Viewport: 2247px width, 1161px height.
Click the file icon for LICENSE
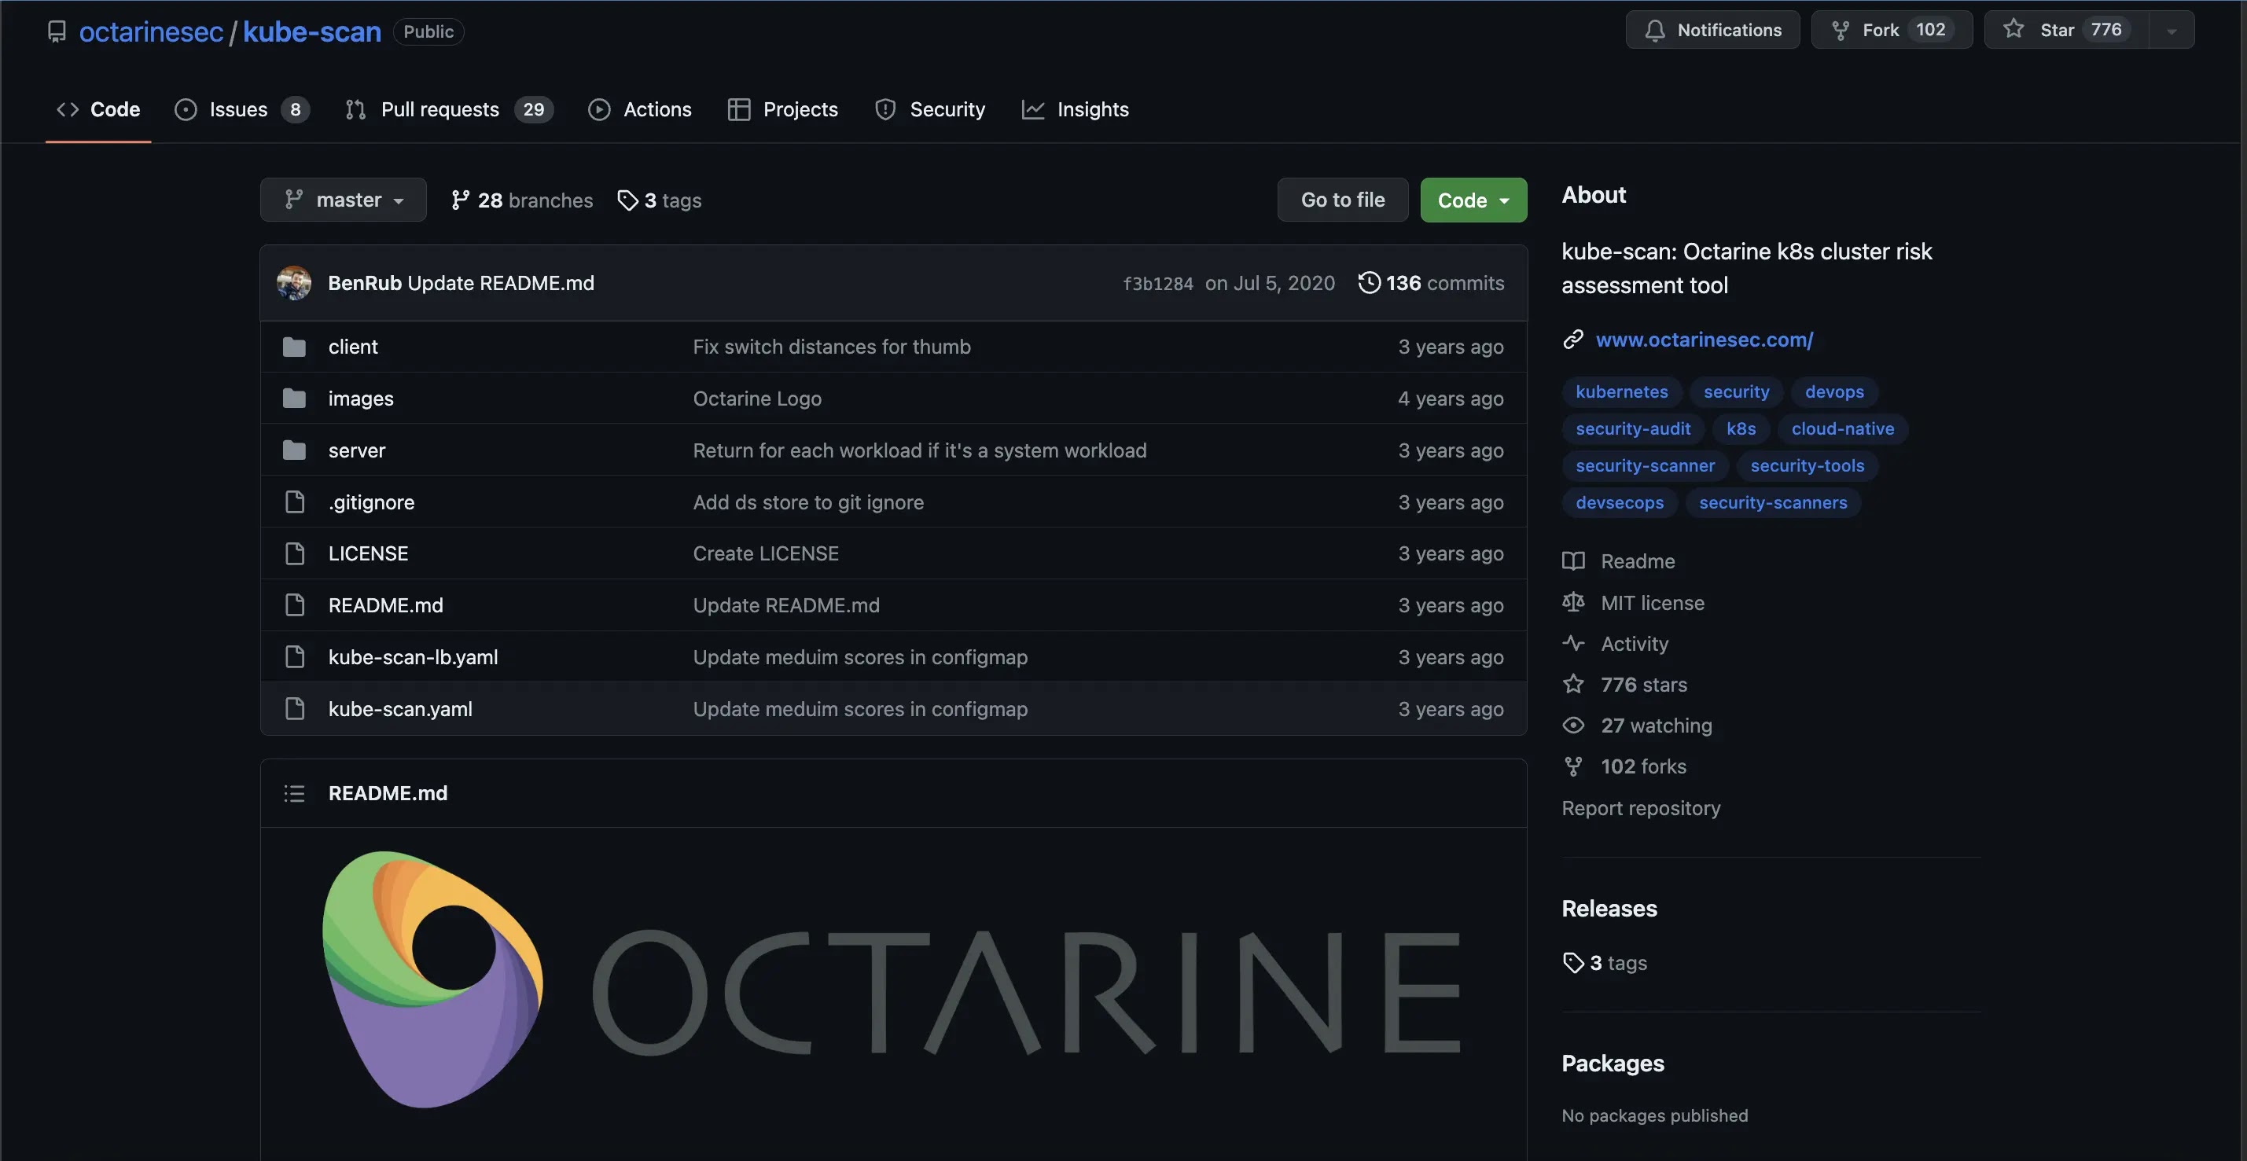[295, 553]
